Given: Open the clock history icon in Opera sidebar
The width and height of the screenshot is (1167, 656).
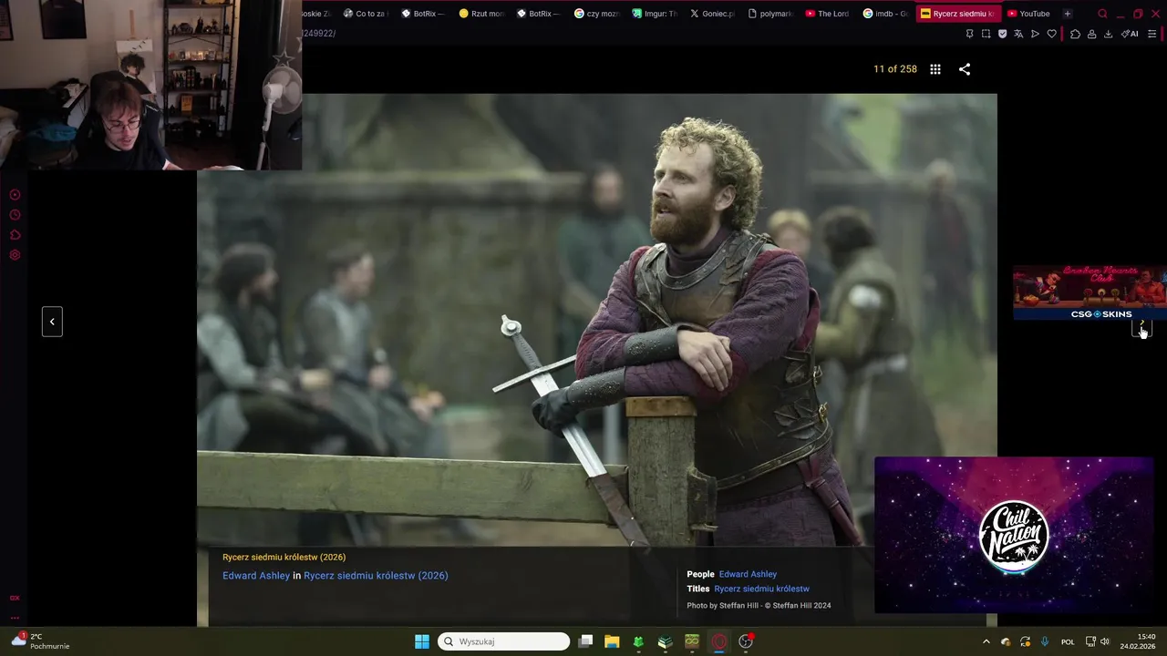Looking at the screenshot, I should 15,215.
